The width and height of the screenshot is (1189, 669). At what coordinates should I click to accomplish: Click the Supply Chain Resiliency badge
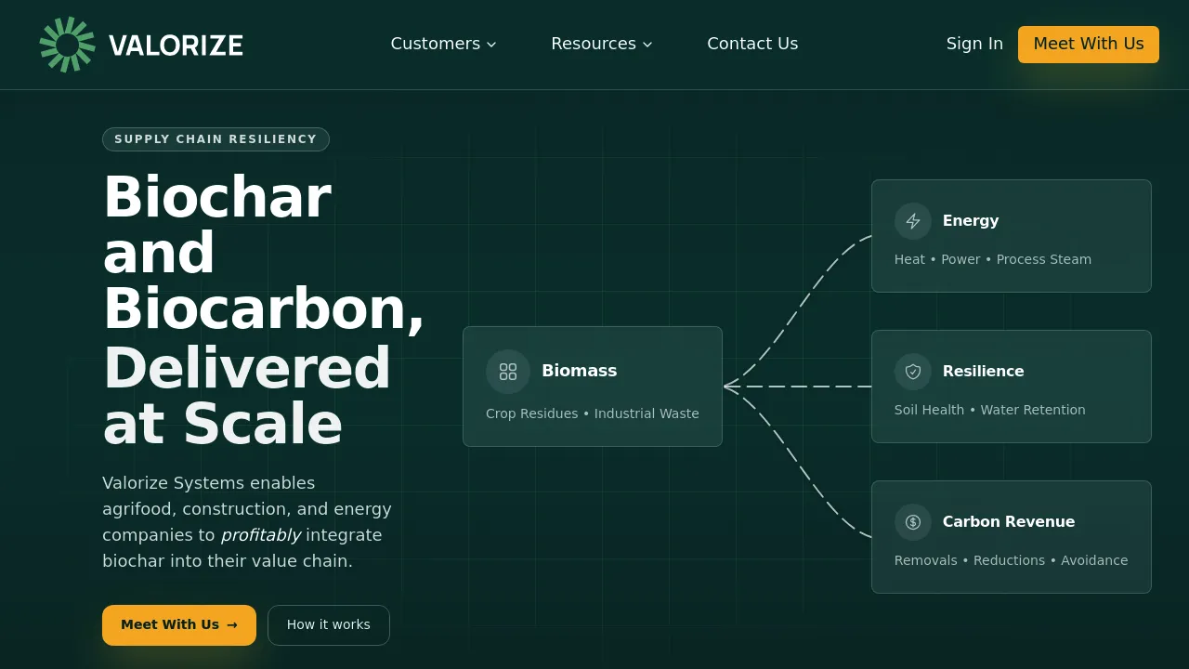(x=216, y=139)
